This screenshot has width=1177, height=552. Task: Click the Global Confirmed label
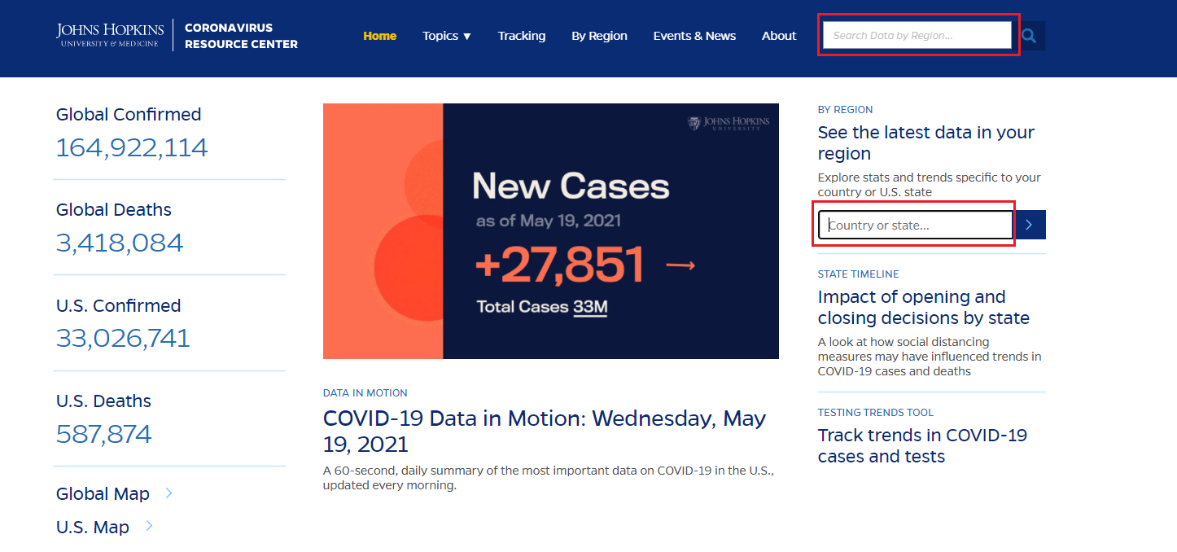129,115
